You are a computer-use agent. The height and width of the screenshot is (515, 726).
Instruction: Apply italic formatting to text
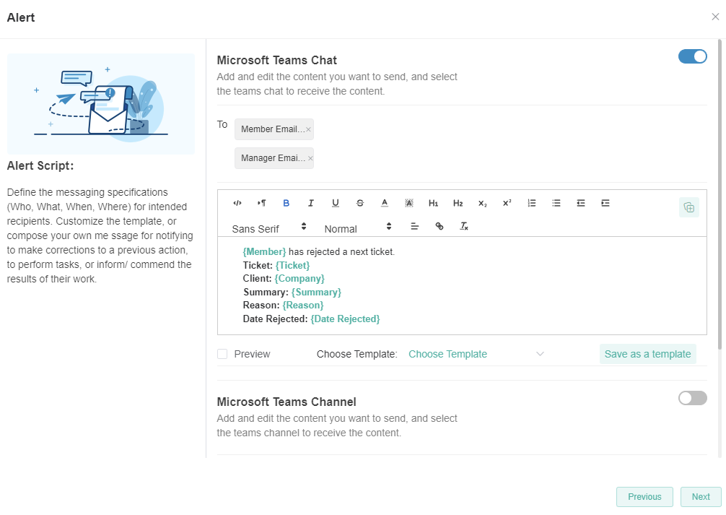point(311,204)
